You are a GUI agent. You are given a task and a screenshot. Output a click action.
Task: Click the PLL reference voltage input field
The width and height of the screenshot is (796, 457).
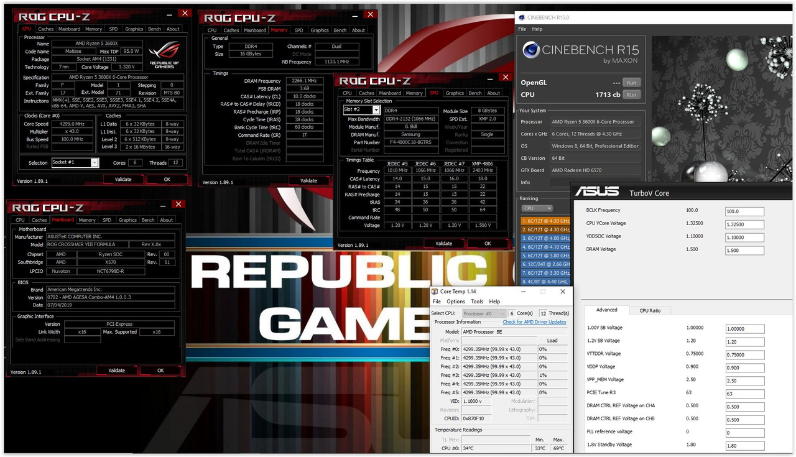(x=745, y=433)
